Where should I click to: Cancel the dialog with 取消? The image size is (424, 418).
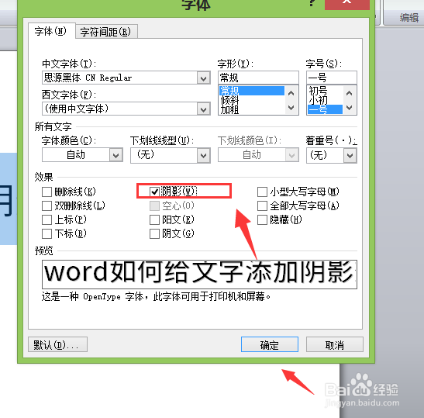click(335, 344)
